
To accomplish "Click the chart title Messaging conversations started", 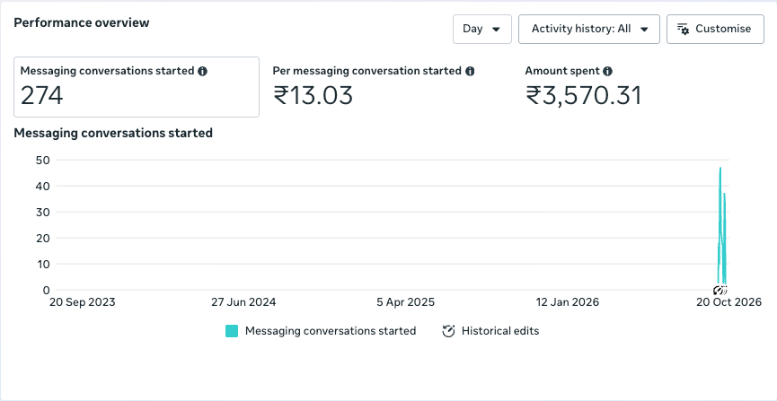I will (x=113, y=133).
